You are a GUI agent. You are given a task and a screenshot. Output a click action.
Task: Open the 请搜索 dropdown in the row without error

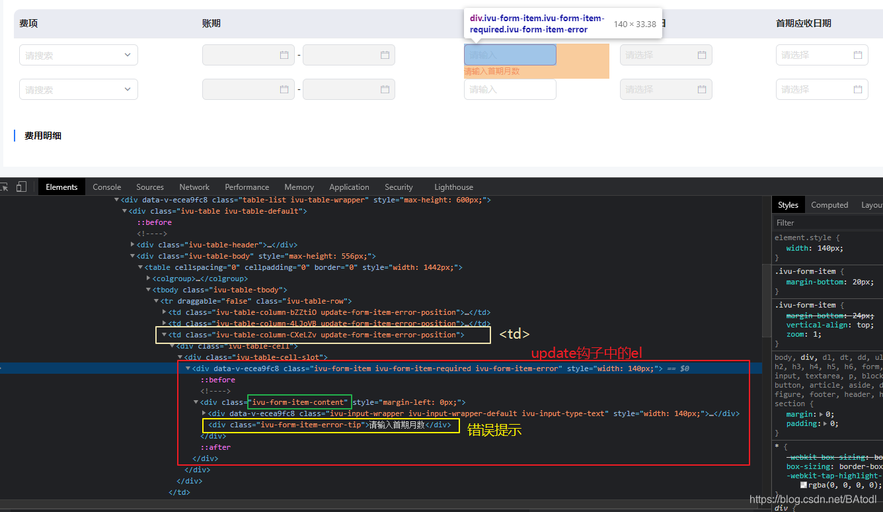[x=79, y=89]
